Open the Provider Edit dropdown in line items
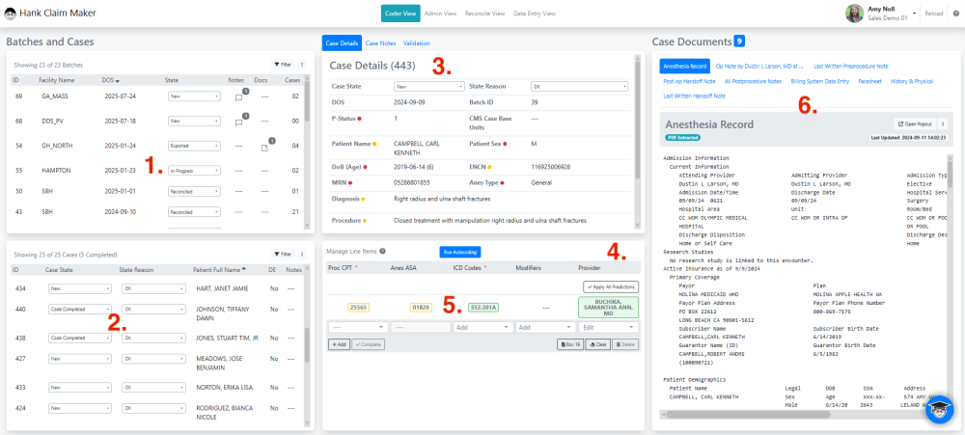This screenshot has width=965, height=435. click(x=609, y=327)
